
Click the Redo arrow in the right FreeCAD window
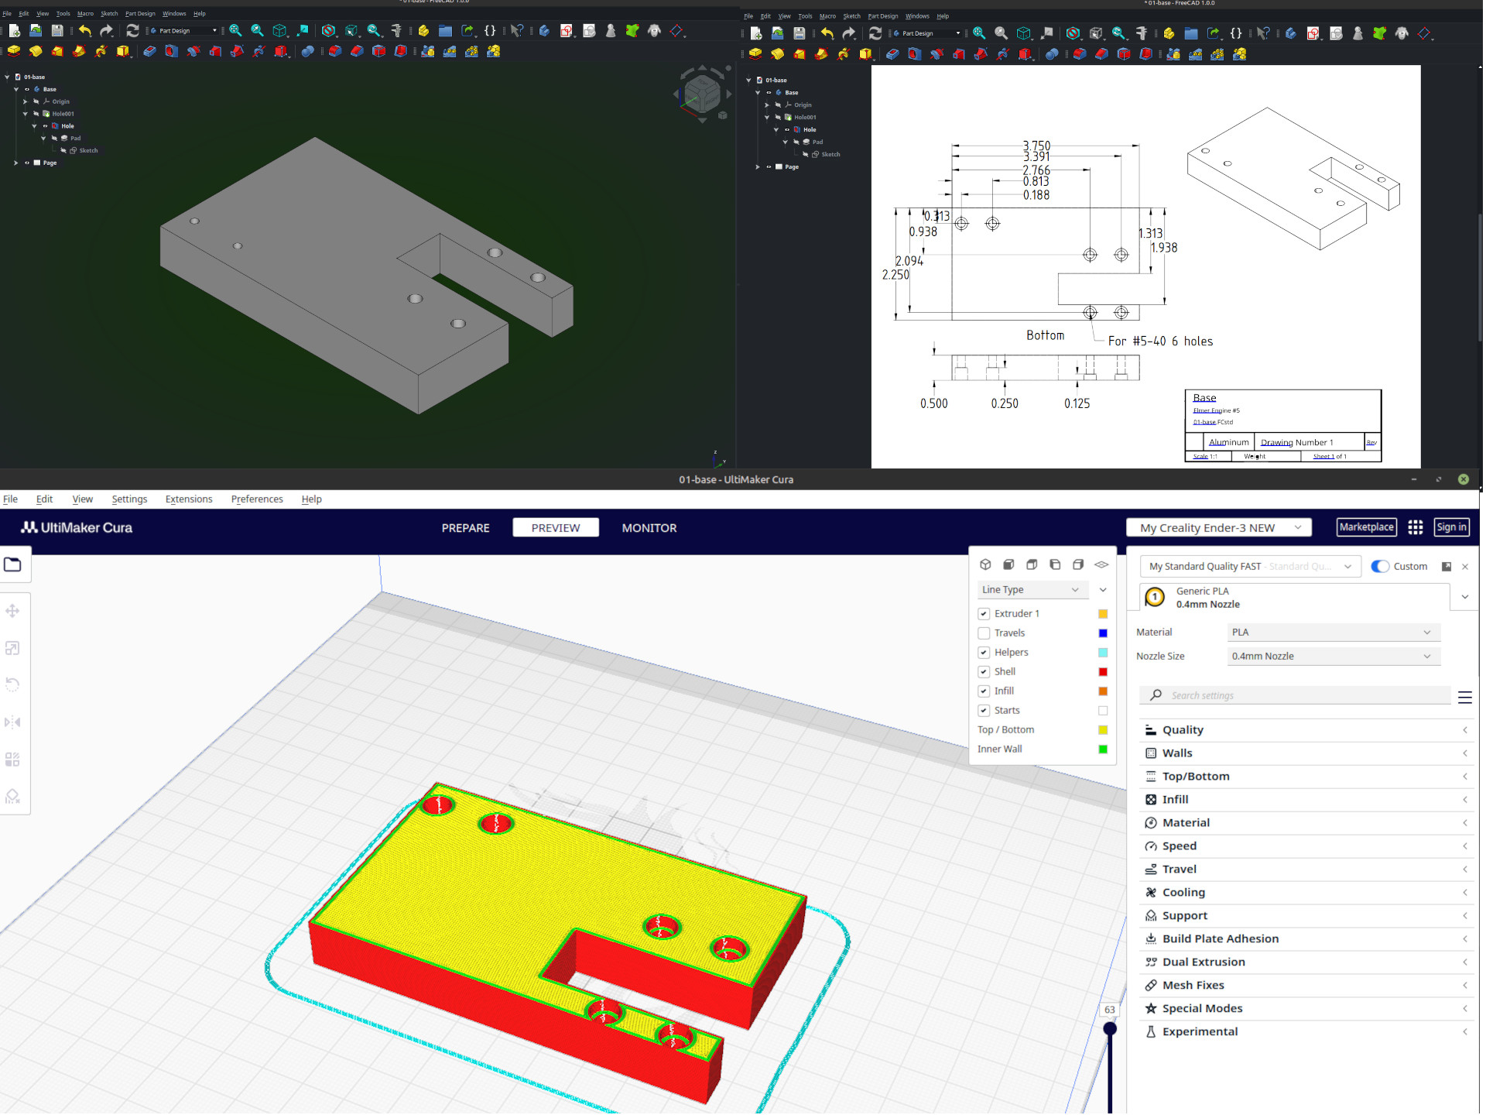click(849, 33)
